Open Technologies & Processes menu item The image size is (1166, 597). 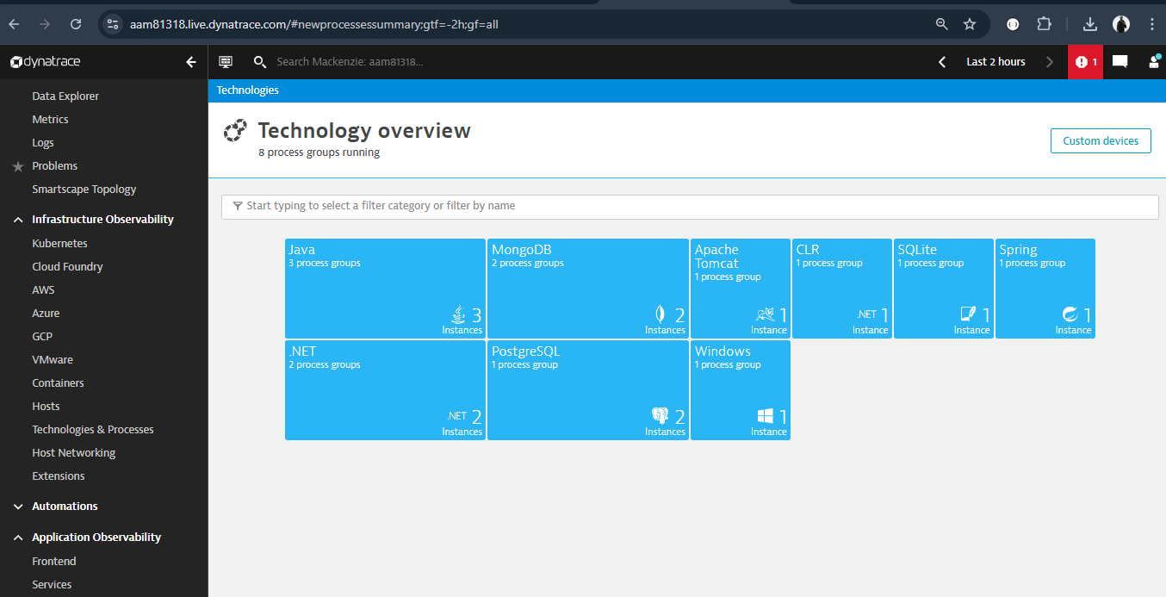(93, 430)
